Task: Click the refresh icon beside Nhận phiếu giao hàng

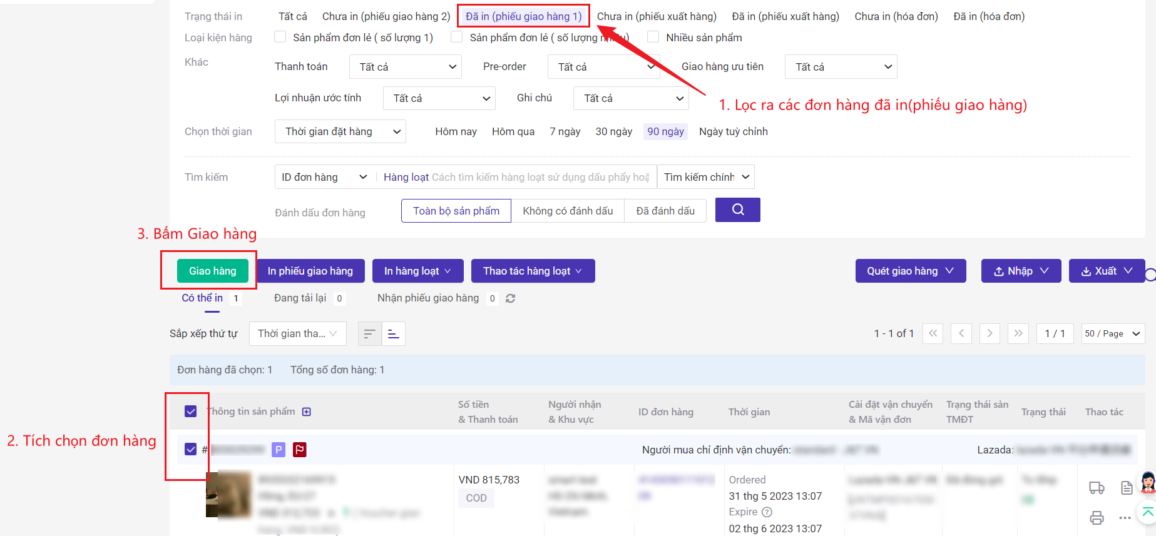Action: point(510,298)
